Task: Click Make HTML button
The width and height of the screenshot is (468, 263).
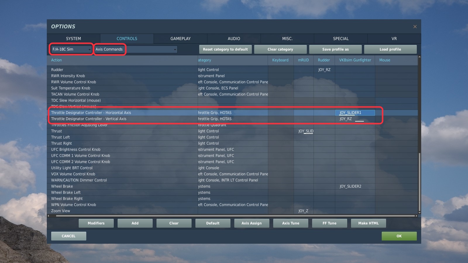Action: click(368, 223)
